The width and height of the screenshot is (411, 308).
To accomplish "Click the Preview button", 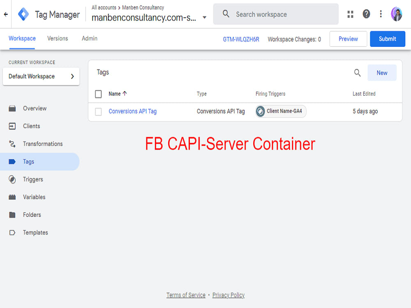I will tap(348, 39).
